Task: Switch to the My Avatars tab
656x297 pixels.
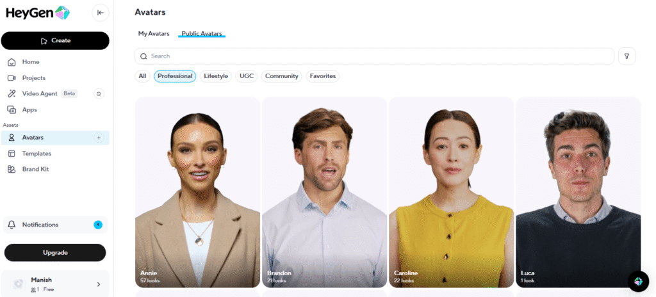Action: [154, 33]
